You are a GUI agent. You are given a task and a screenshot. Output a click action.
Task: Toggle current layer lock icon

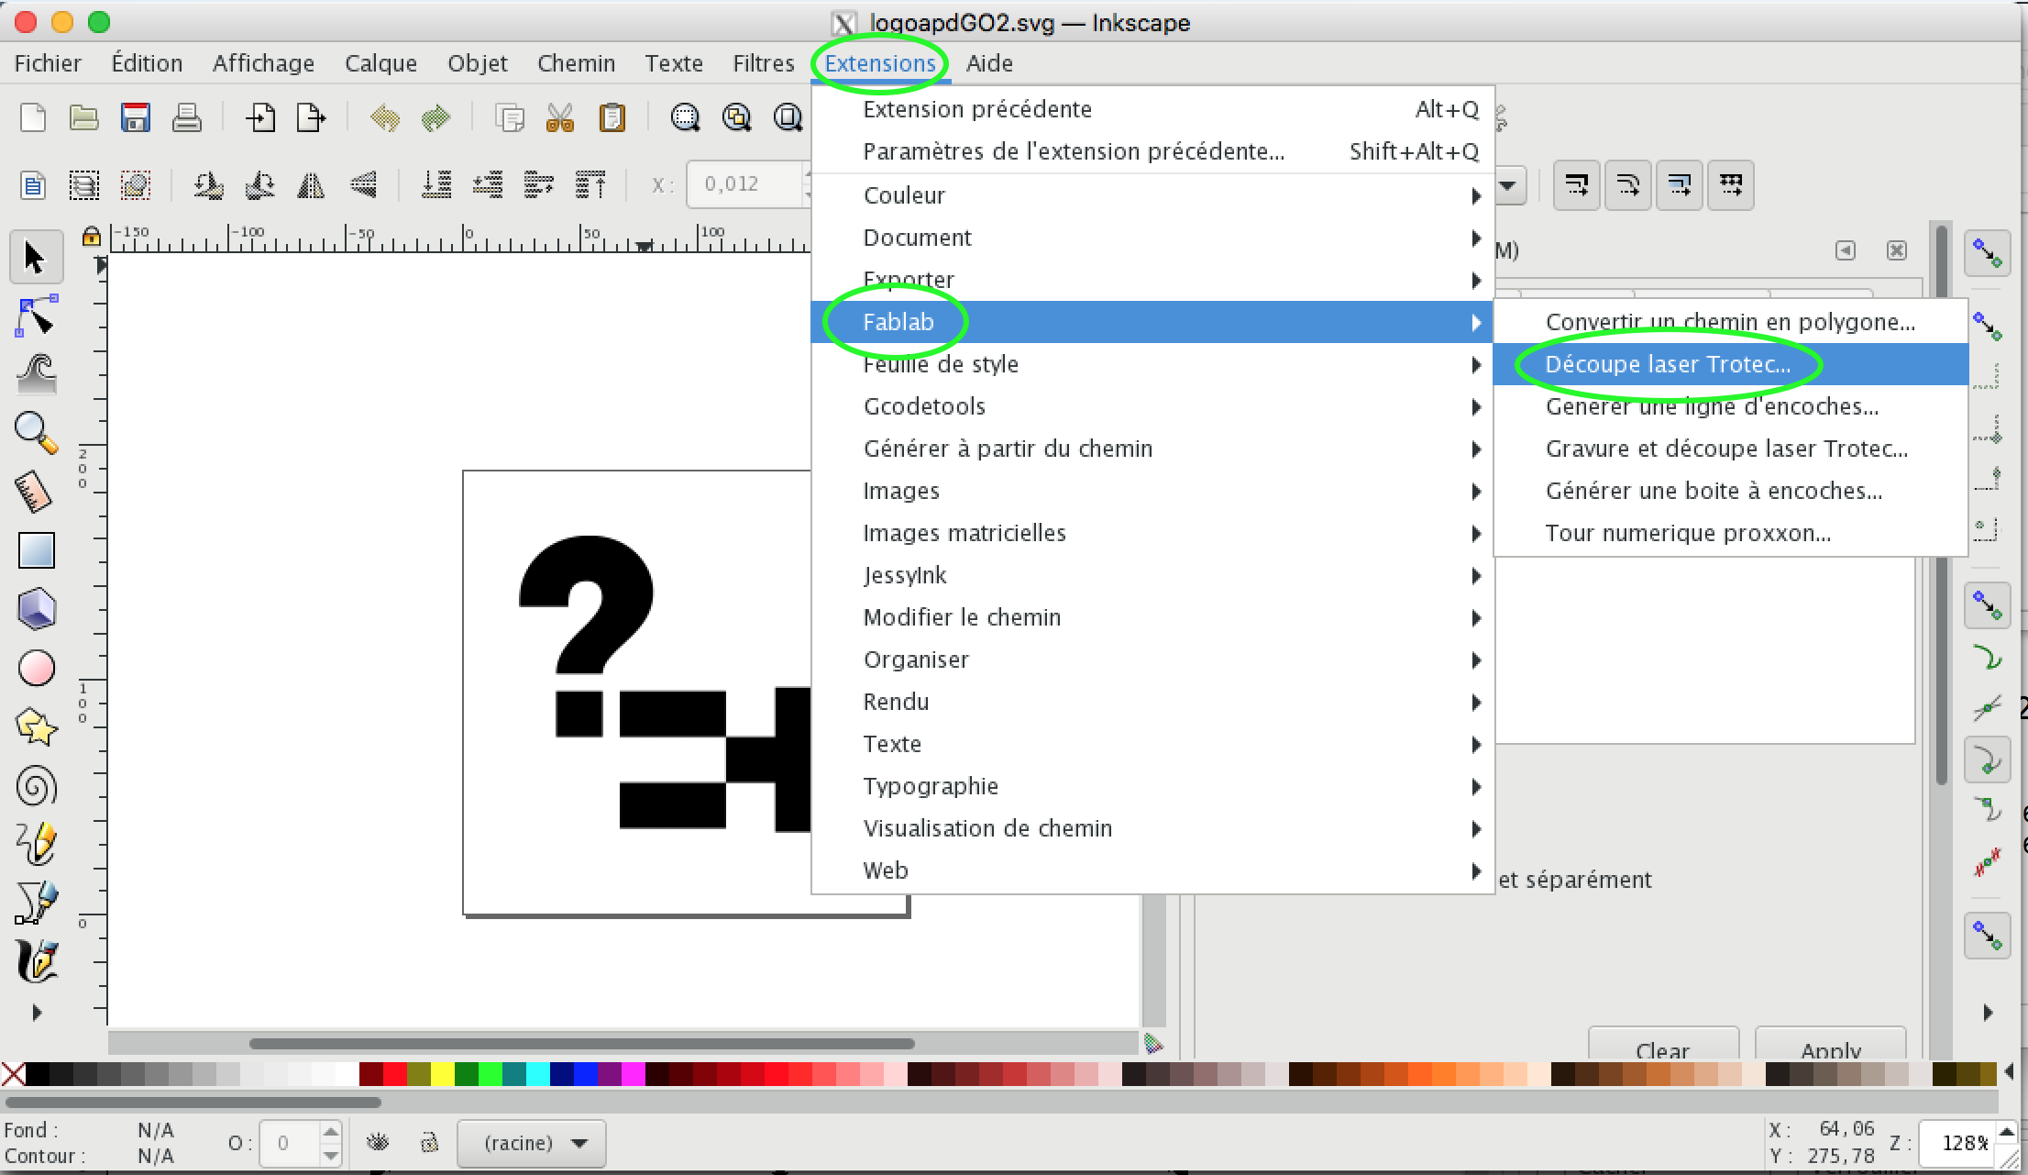(429, 1143)
